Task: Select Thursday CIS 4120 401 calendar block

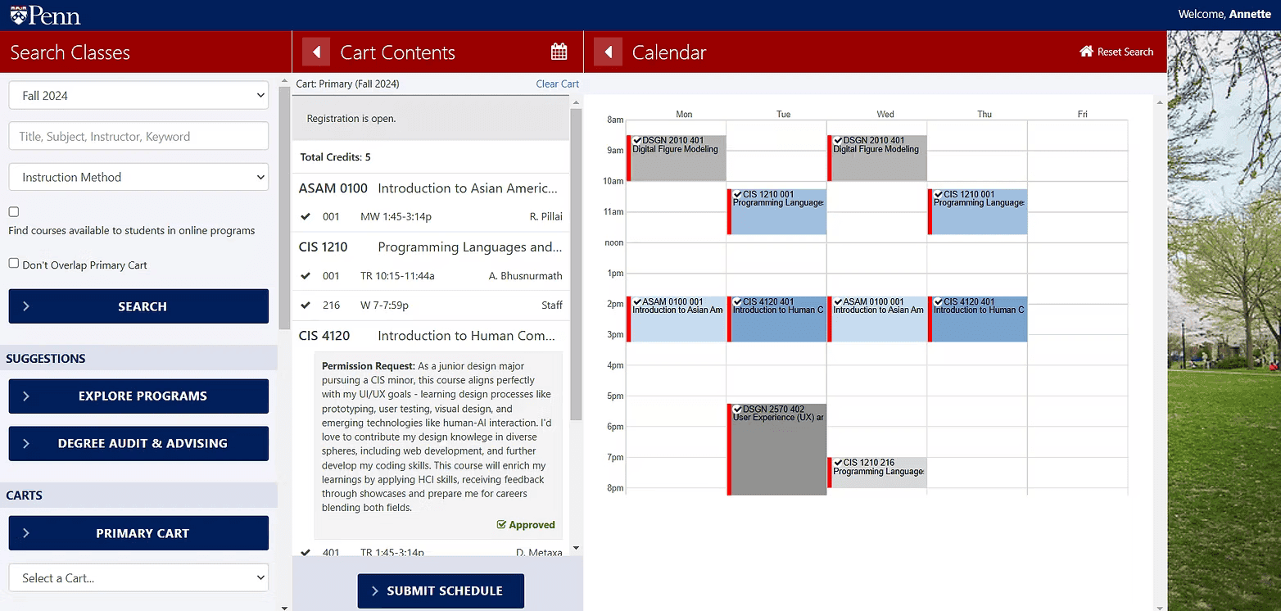Action: pyautogui.click(x=977, y=319)
